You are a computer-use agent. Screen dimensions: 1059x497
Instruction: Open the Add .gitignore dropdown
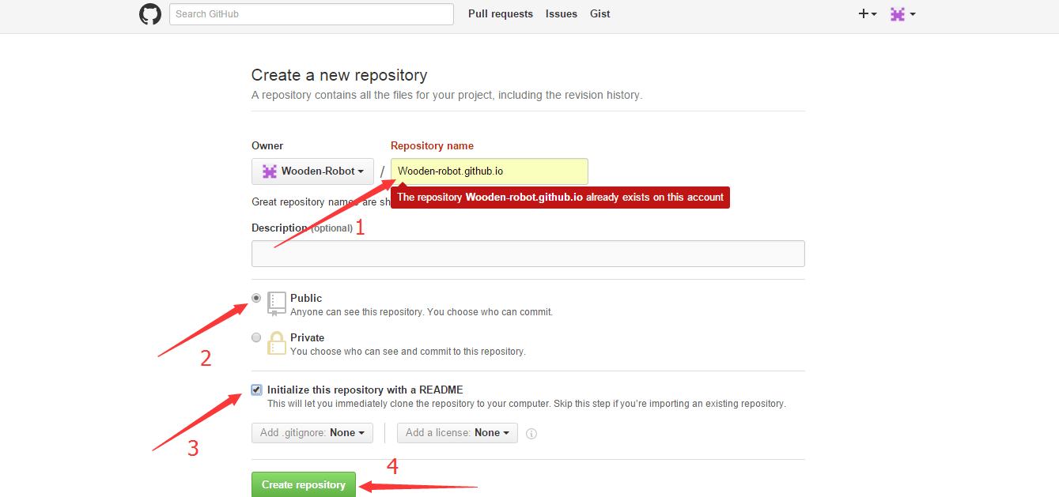point(312,433)
